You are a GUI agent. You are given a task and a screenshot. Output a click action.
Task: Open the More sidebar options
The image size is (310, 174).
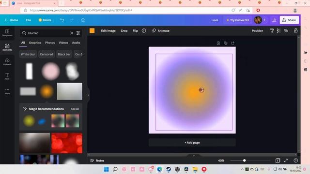(7, 91)
